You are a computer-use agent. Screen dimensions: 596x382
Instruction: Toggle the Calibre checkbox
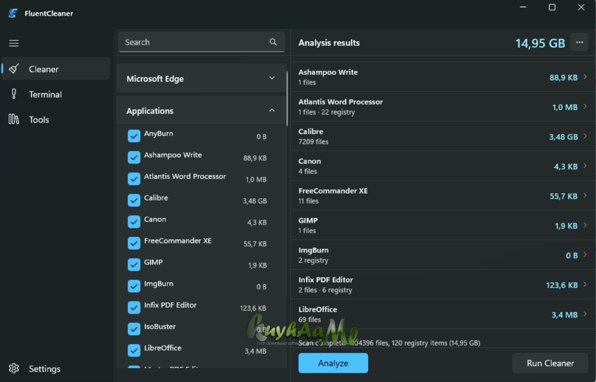pyautogui.click(x=134, y=200)
